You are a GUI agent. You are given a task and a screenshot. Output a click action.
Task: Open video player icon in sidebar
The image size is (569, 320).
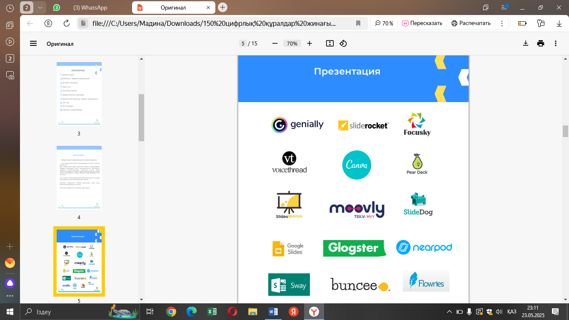(10, 42)
